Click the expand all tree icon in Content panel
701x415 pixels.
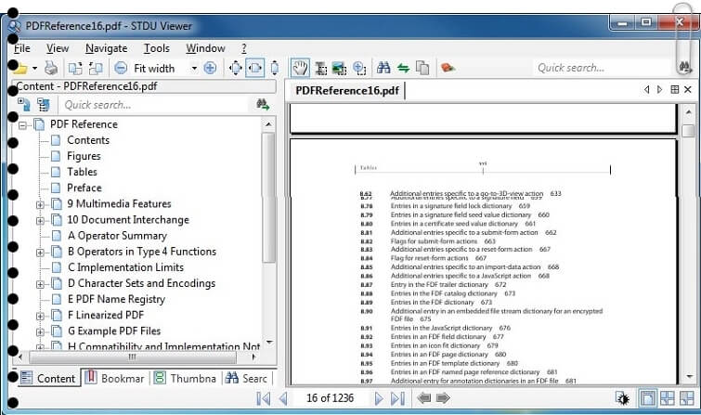pos(24,105)
